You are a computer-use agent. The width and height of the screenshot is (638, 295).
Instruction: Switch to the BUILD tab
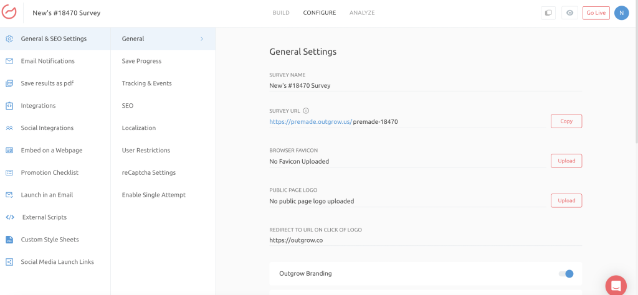pos(281,12)
